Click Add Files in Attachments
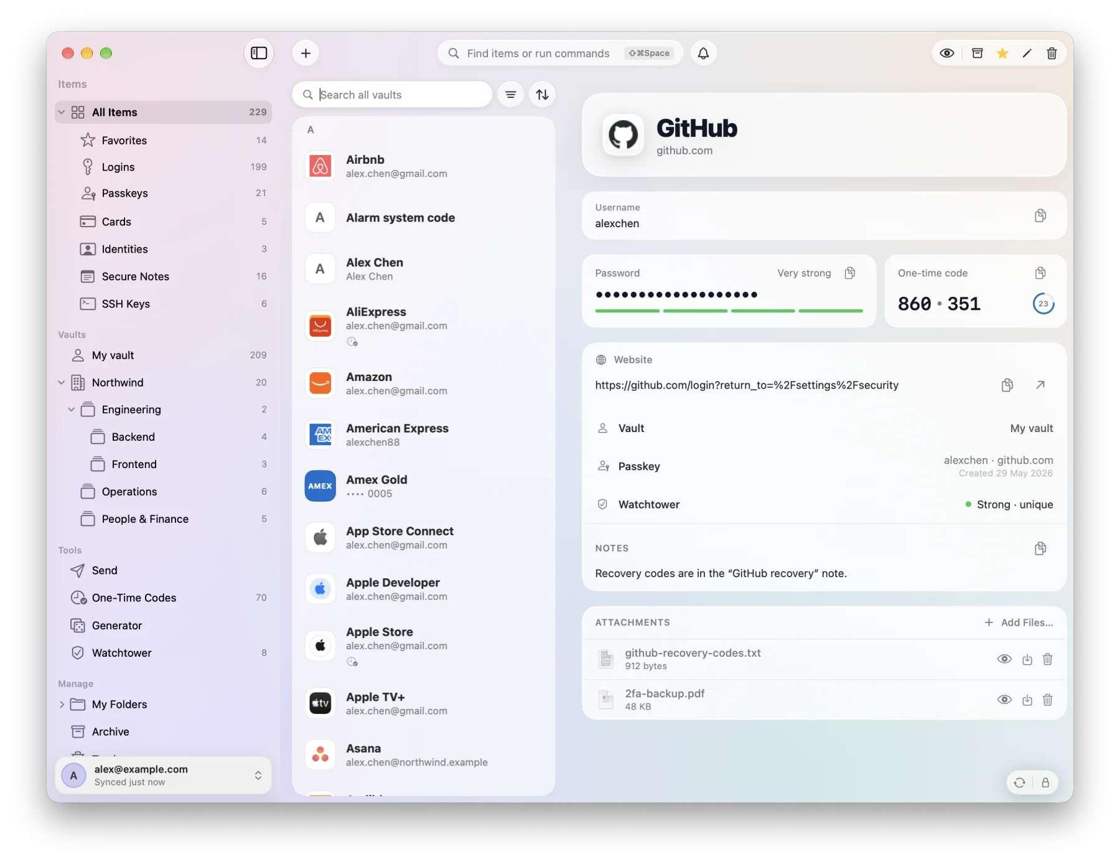Image resolution: width=1120 pixels, height=864 pixels. [x=1019, y=622]
